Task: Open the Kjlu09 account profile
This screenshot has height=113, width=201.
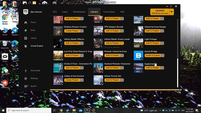Action: 33,86
